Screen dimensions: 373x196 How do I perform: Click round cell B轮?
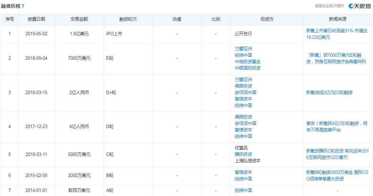tap(110, 176)
